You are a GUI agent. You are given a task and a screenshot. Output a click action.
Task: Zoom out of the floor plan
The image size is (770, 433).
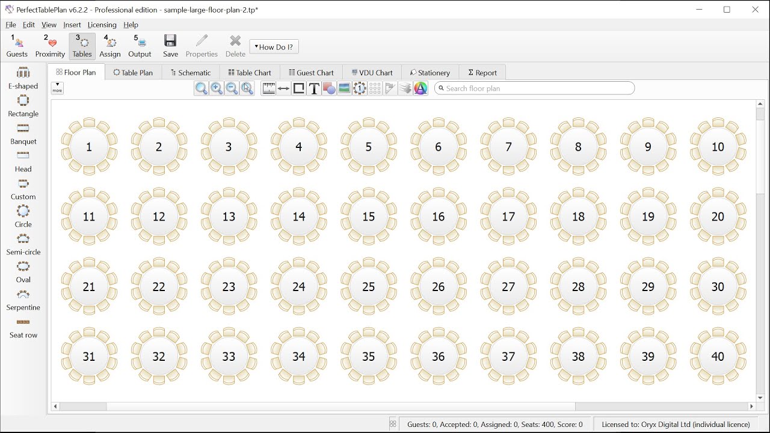[232, 88]
